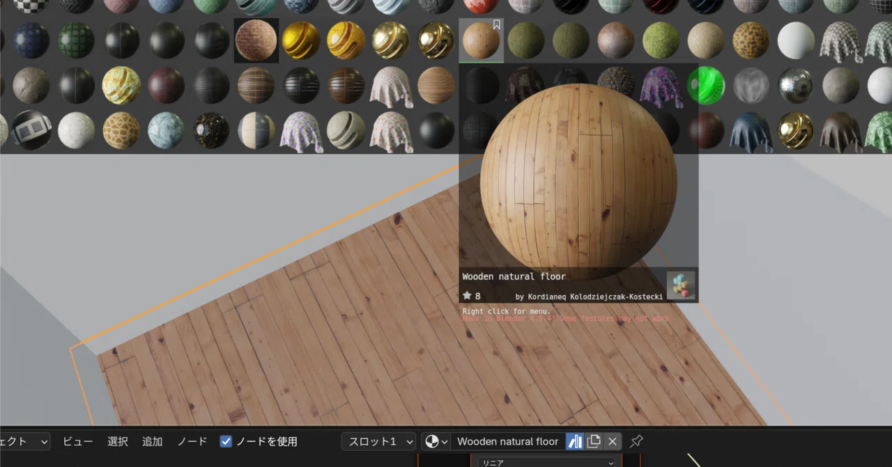Select the blue marble material sphere
Viewport: 892px width, 467px height.
pos(166,130)
